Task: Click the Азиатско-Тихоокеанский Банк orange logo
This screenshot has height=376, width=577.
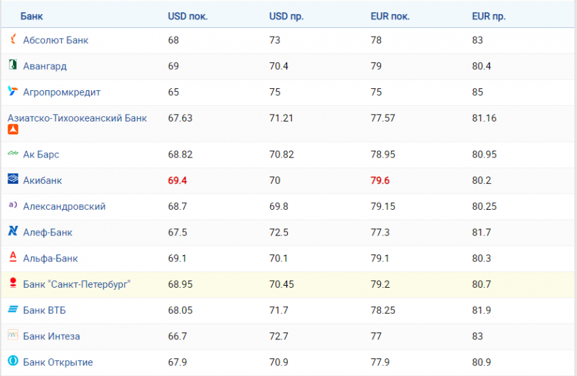Action: coord(13,130)
